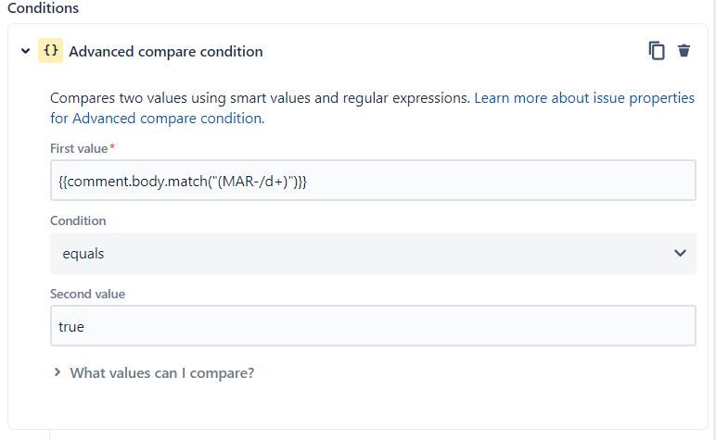Viewport: 716px width, 440px height.
Task: Click the "for Advanced compare condition" link text
Action: [156, 119]
